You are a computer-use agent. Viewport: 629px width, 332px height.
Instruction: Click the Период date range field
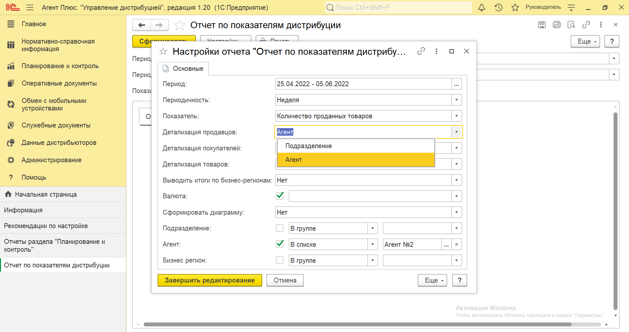[x=363, y=84]
